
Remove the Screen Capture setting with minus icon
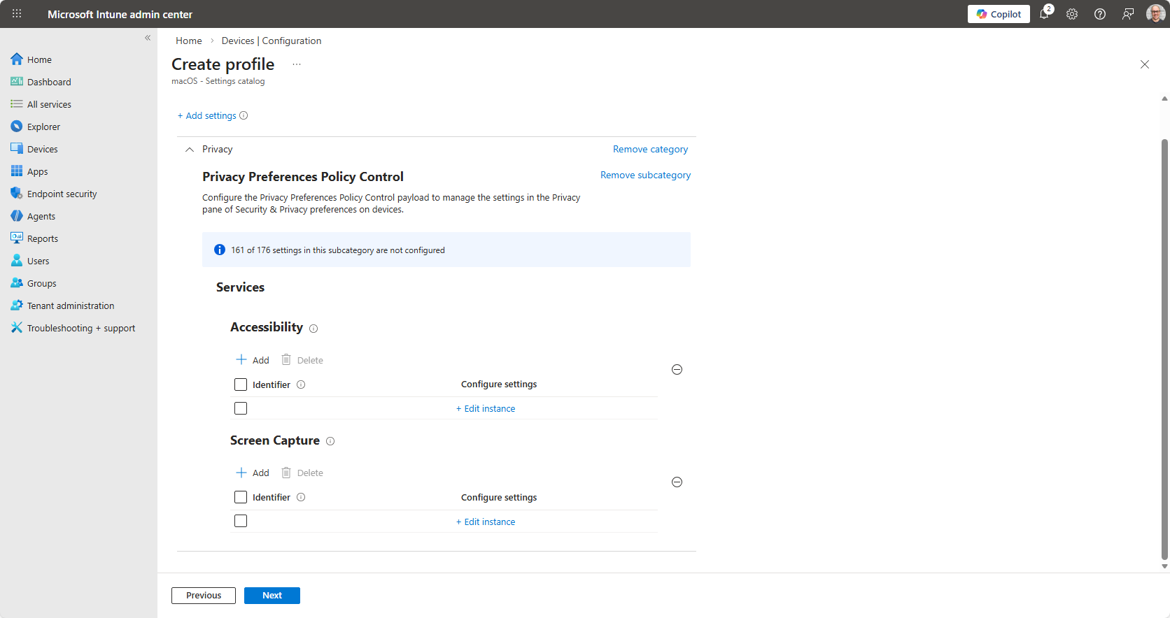tap(677, 482)
